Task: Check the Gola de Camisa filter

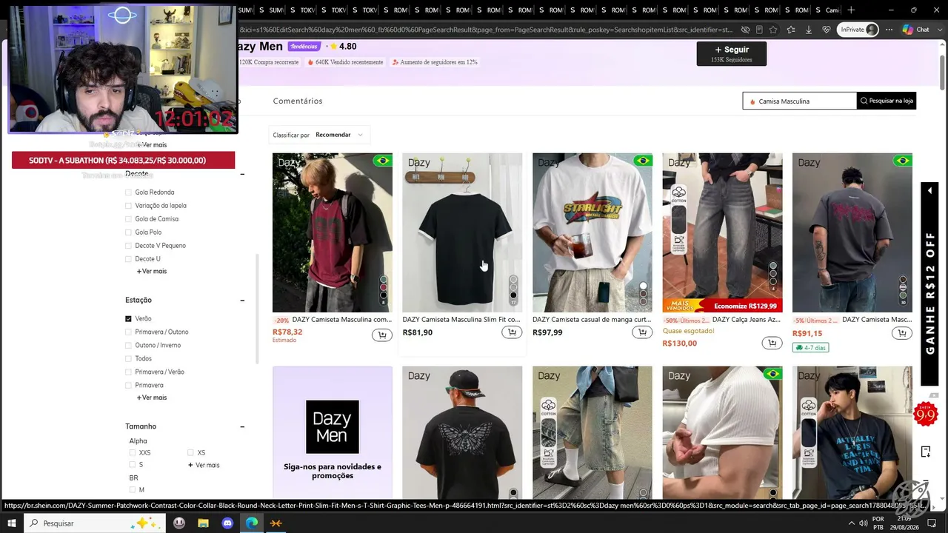Action: (128, 219)
